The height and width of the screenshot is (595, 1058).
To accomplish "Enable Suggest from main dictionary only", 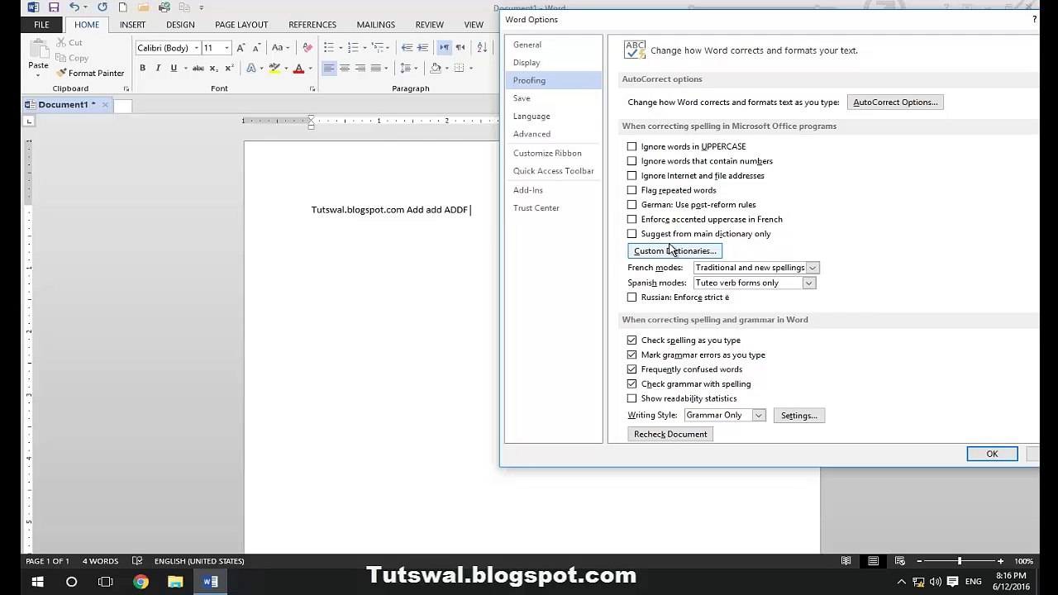I will tap(631, 234).
